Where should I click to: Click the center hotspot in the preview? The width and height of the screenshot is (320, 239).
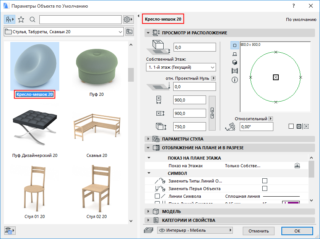[276, 78]
